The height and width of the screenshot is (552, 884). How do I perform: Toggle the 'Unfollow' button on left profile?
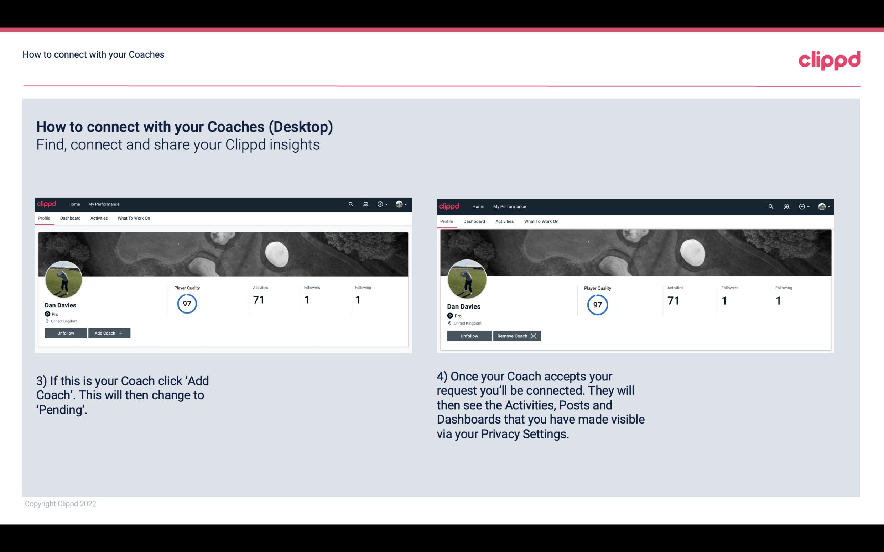coord(66,333)
